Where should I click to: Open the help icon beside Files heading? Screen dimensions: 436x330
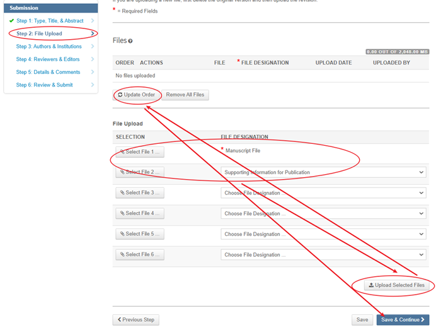(x=130, y=41)
